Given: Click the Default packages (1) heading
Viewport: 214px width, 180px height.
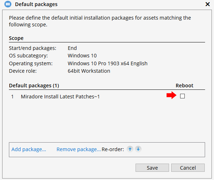Looking at the screenshot, I should click(x=34, y=86).
